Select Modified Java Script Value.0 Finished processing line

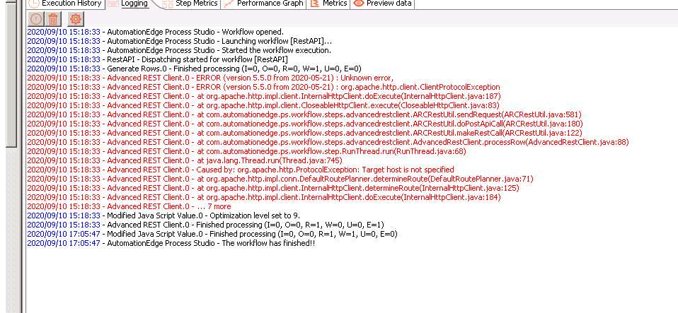[212, 234]
